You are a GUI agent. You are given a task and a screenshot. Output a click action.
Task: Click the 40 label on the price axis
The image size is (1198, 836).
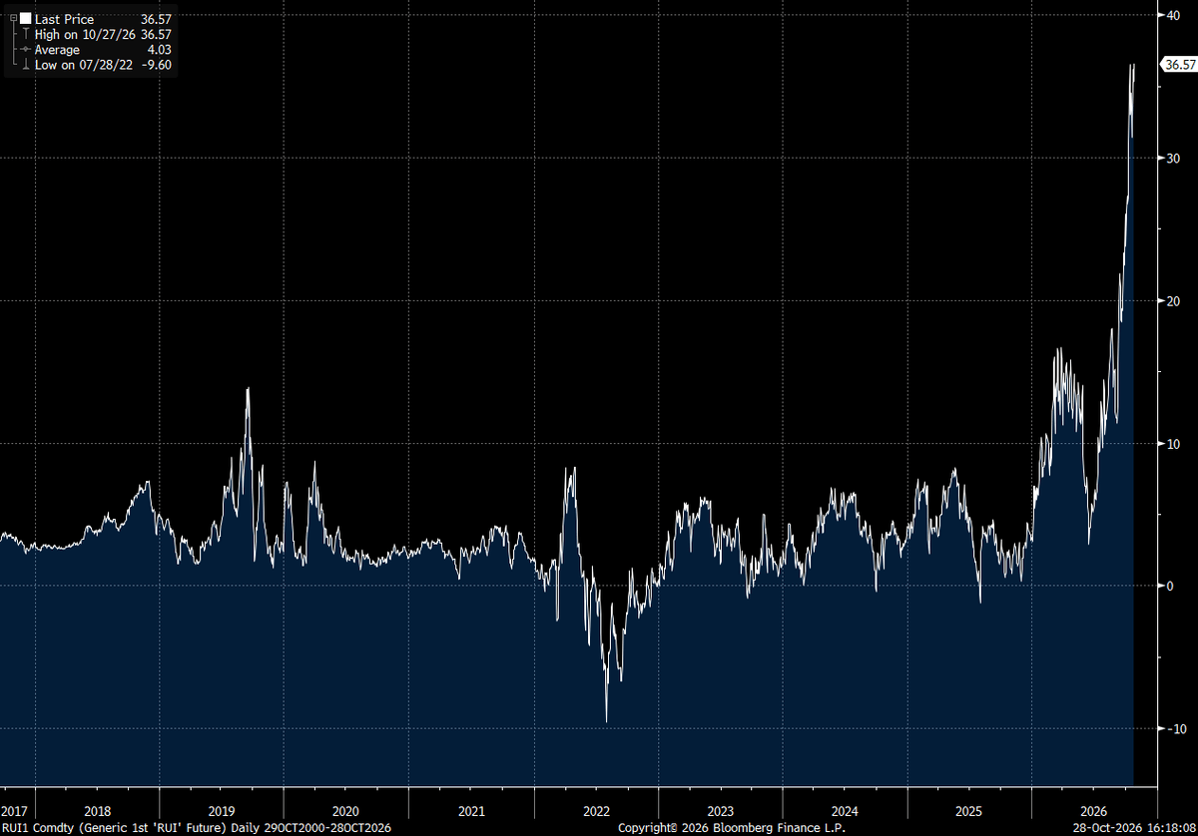[x=1174, y=15]
